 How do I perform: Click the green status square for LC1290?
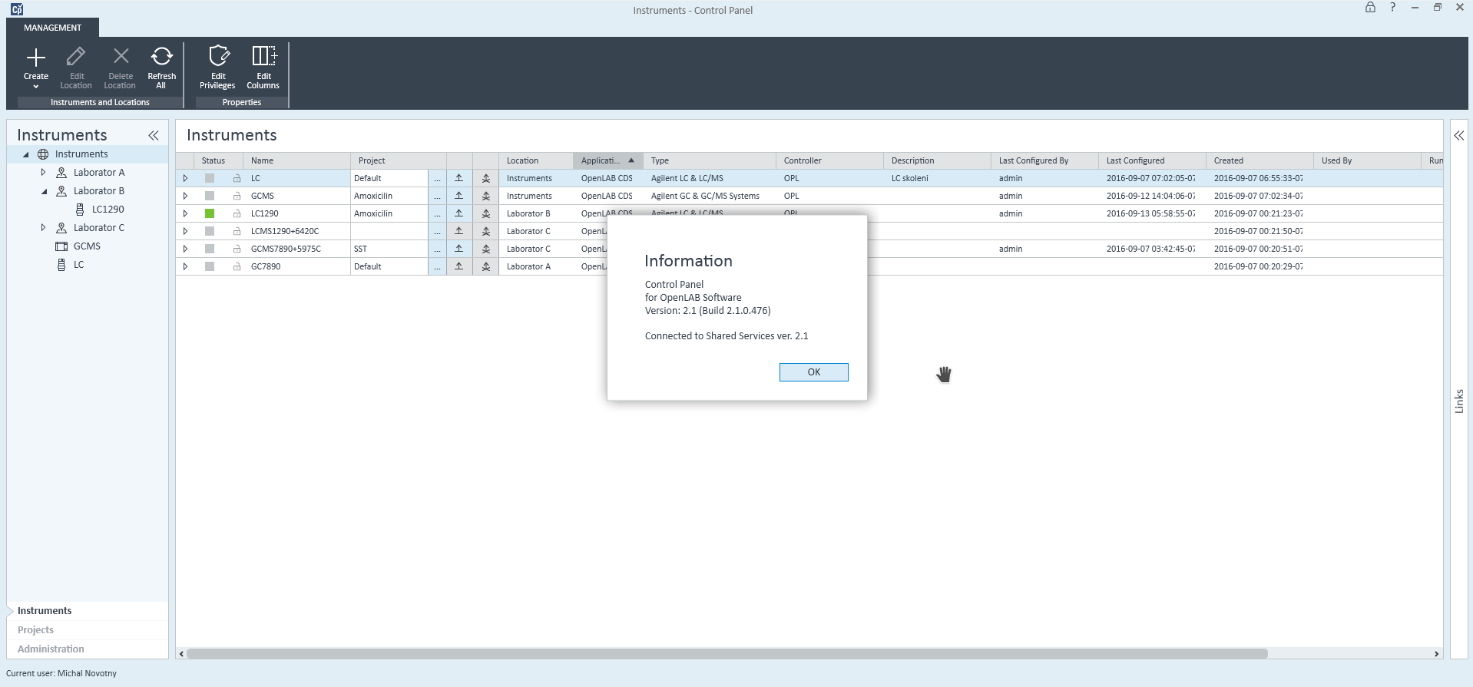click(210, 213)
